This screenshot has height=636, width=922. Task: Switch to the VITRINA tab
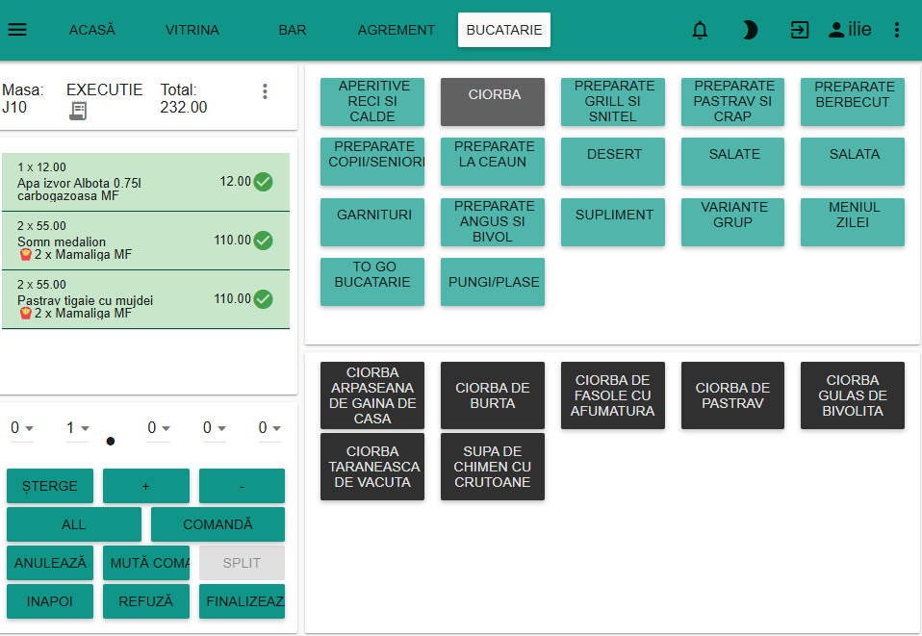pyautogui.click(x=192, y=30)
